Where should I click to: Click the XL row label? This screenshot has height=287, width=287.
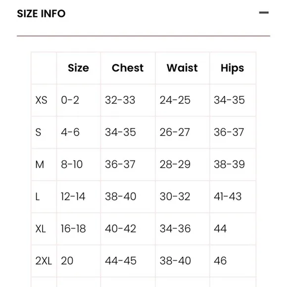(41, 229)
